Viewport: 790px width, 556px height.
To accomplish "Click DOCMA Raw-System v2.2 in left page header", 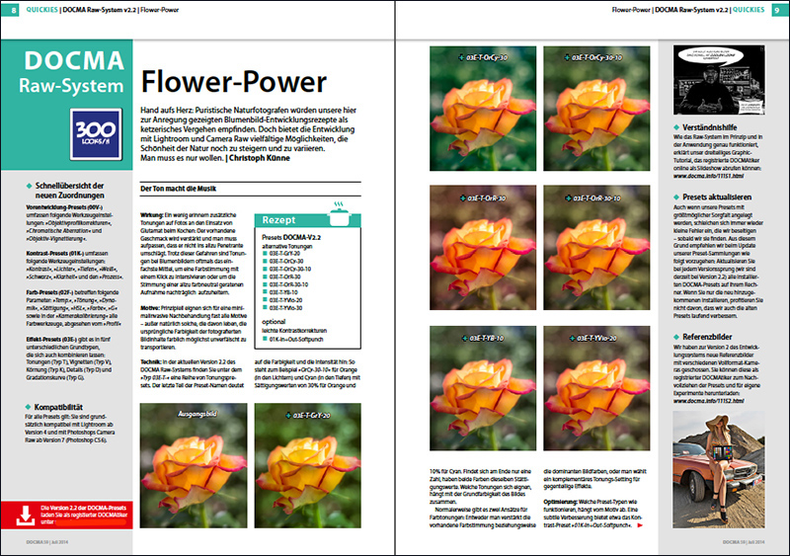I will click(100, 10).
